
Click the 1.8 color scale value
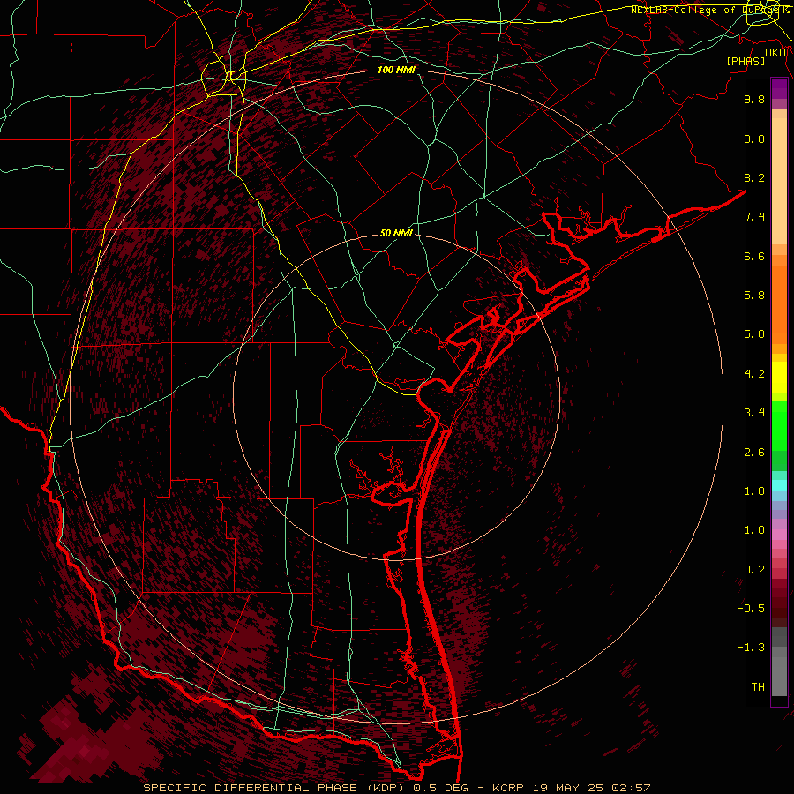pos(754,491)
